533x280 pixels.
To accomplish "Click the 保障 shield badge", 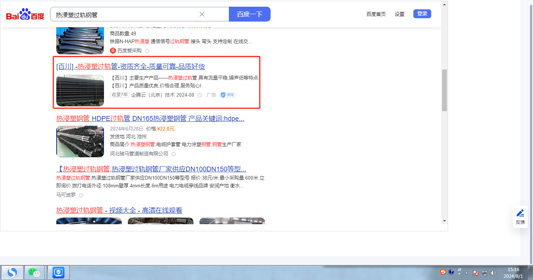I will point(228,95).
